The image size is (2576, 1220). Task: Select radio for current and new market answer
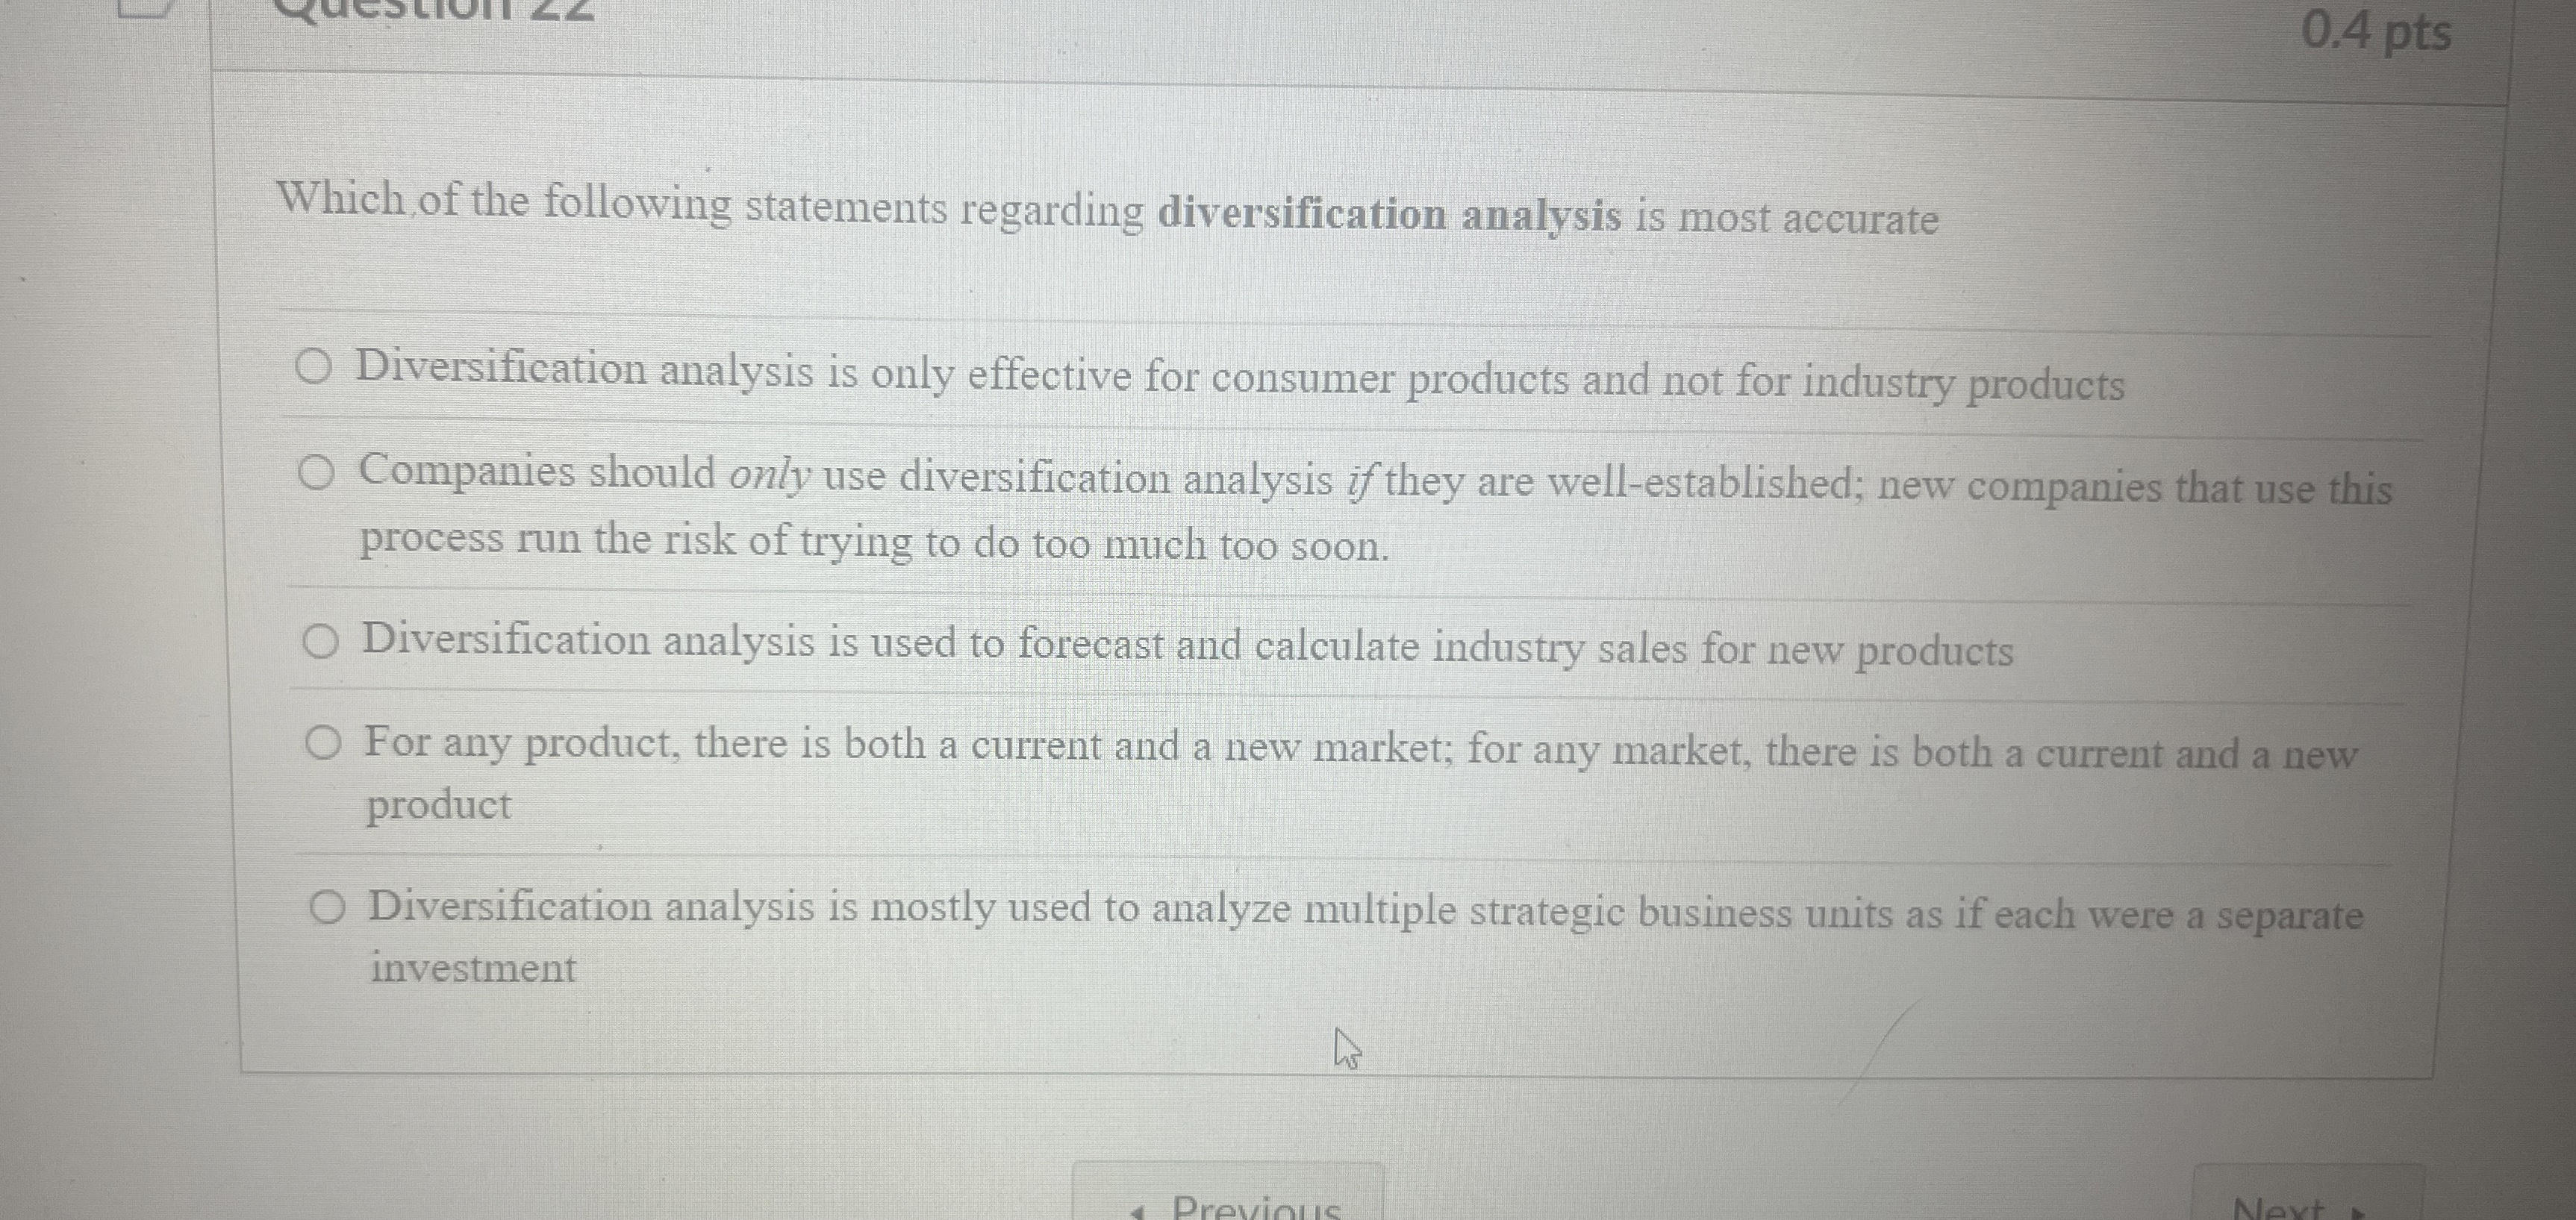click(323, 743)
